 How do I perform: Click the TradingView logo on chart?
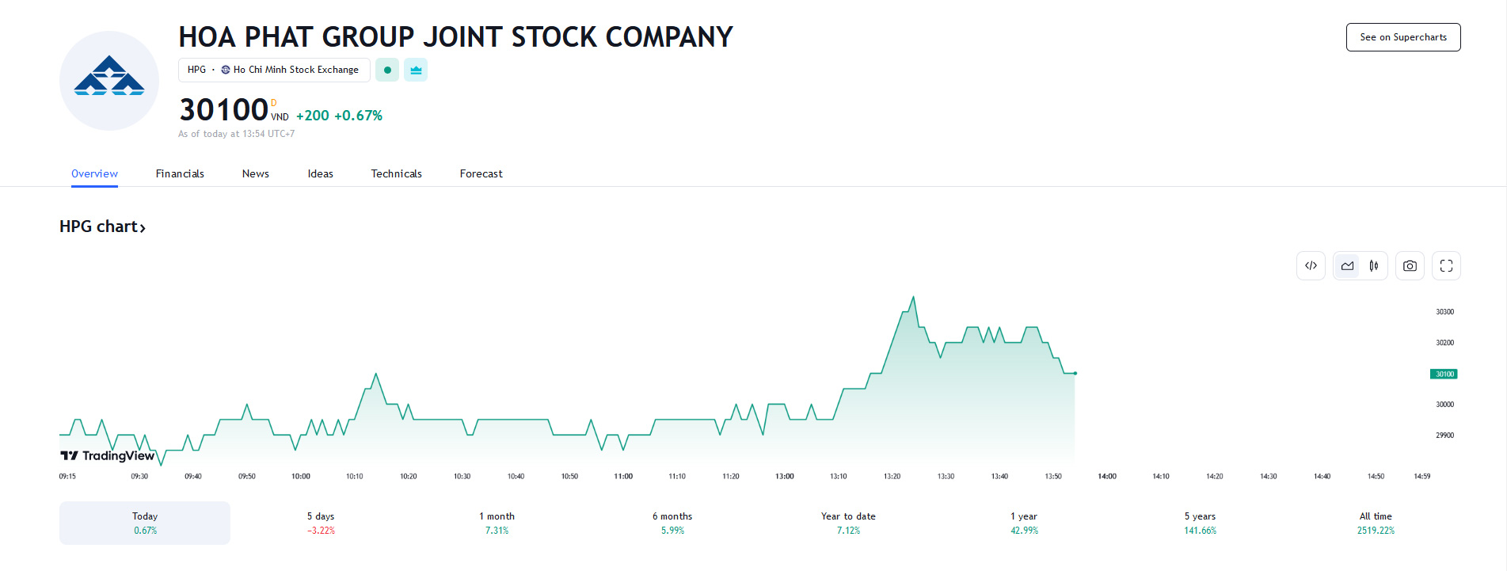[x=108, y=455]
